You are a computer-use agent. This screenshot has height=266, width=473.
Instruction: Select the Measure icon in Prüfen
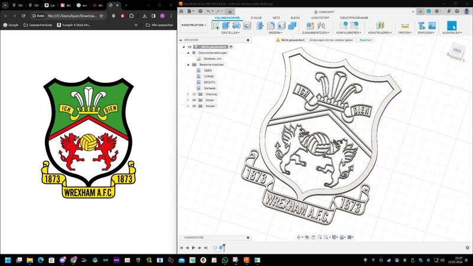(x=405, y=26)
